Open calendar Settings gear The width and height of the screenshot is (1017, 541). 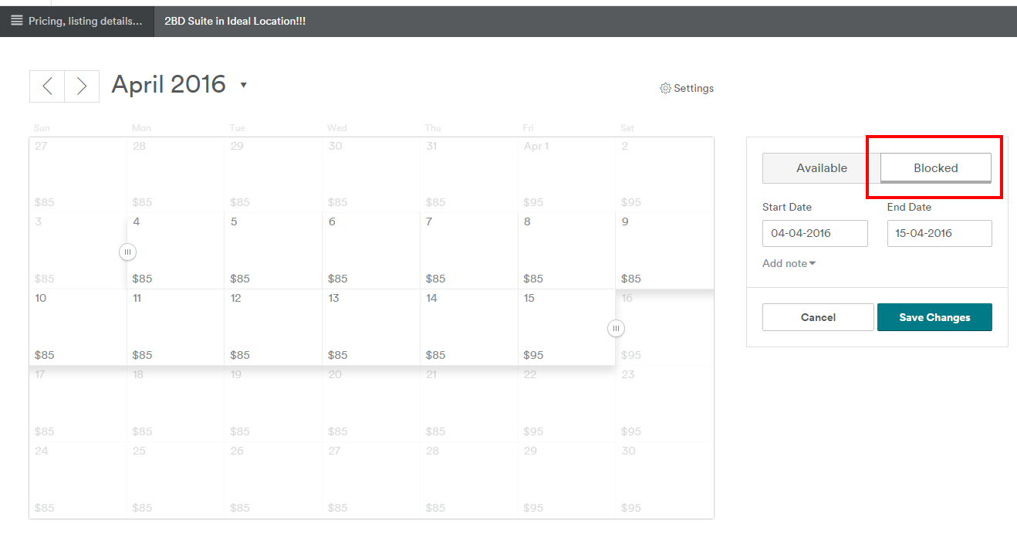[x=687, y=89]
